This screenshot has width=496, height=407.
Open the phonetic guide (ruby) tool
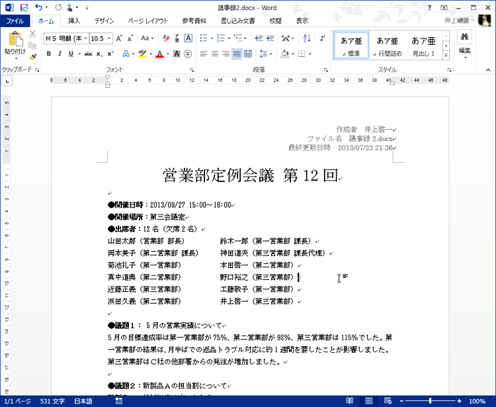(177, 38)
